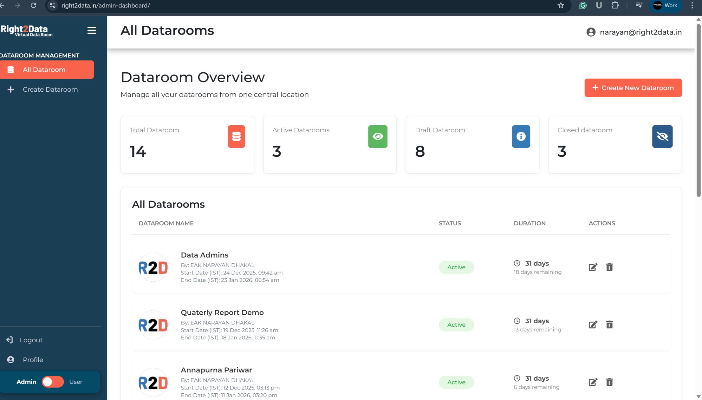Delete the Annapurna Pariwar dataroom
702x400 pixels.
(609, 382)
